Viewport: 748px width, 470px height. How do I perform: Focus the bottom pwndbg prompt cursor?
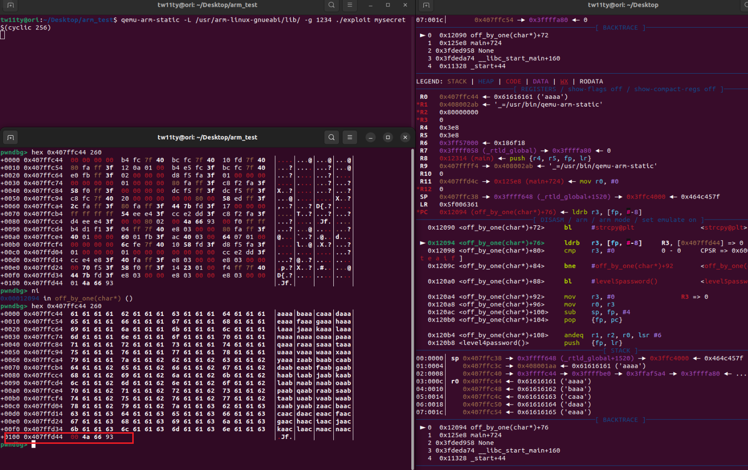(x=33, y=445)
